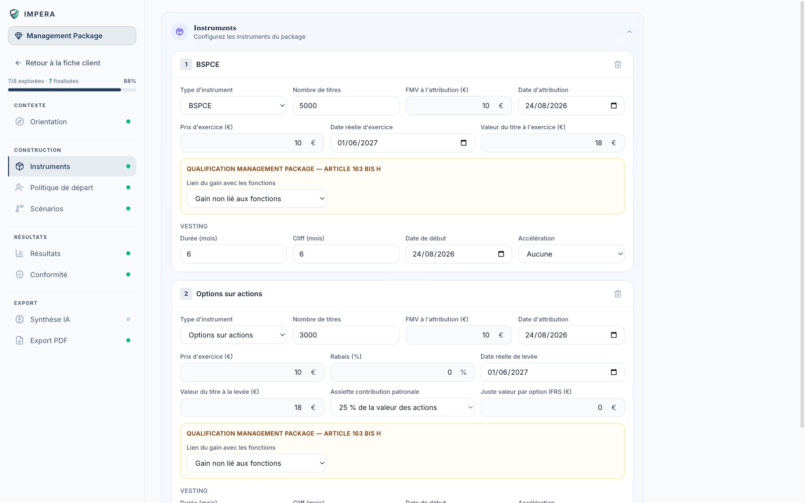This screenshot has width=805, height=503.
Task: Click the compass icon next to Orientation
Action: pyautogui.click(x=20, y=122)
